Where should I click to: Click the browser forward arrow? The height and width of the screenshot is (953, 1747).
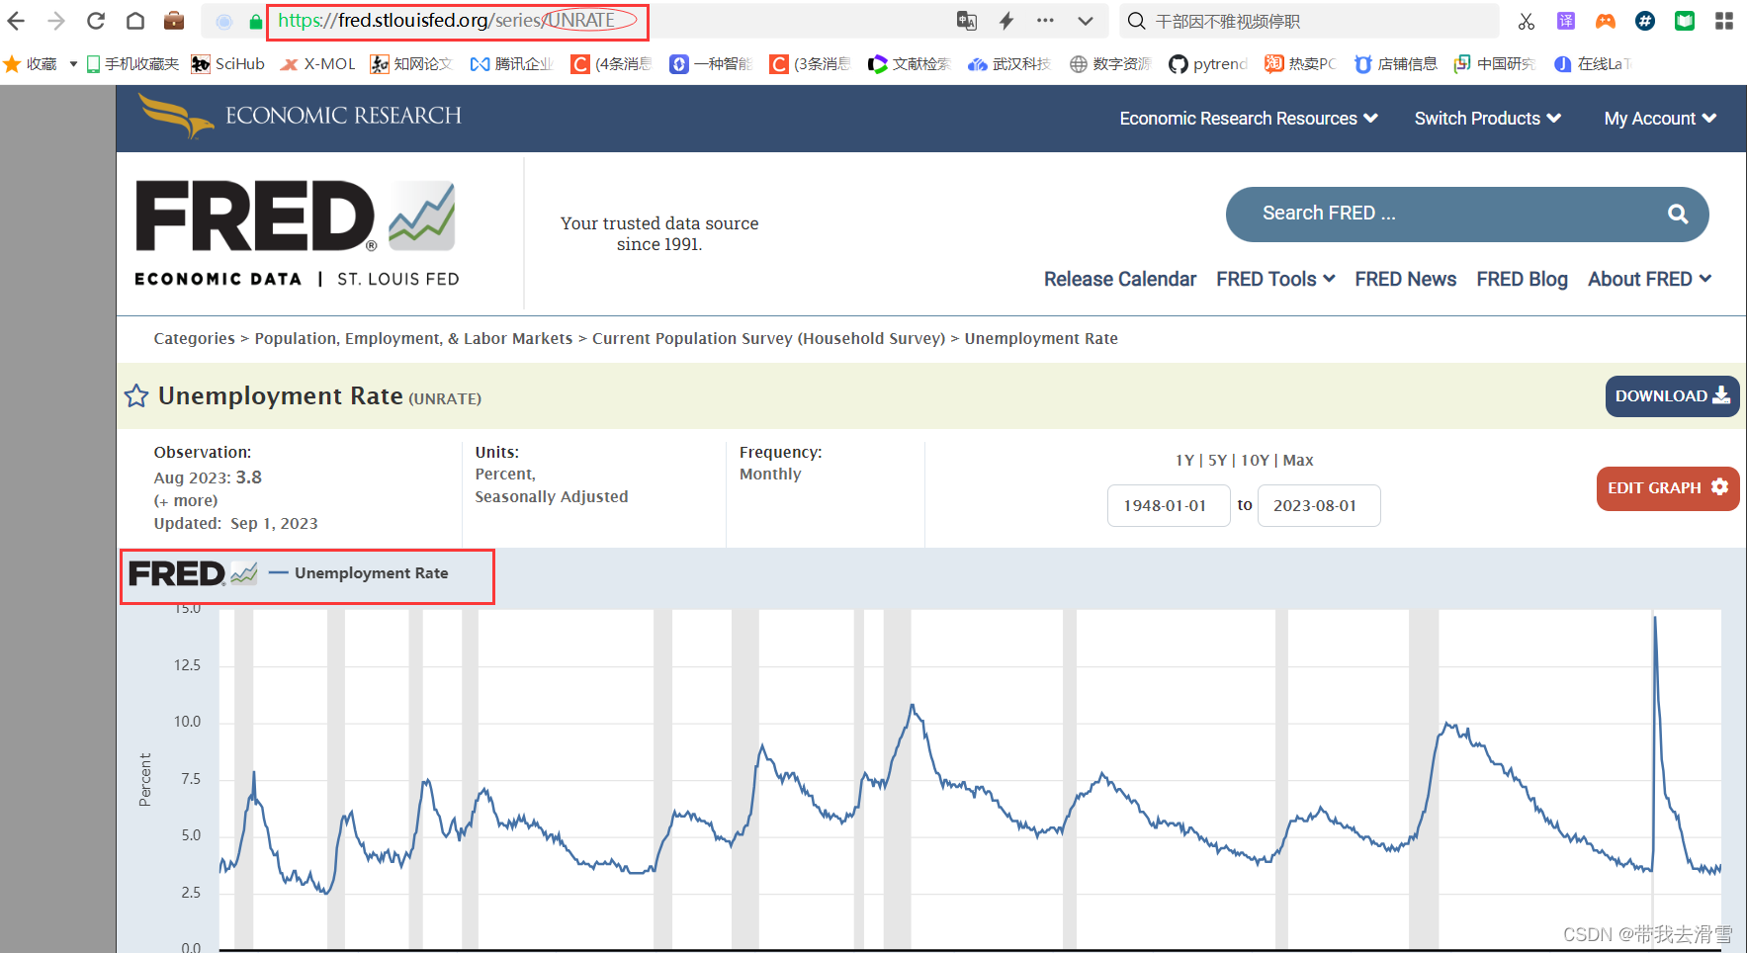pos(56,21)
